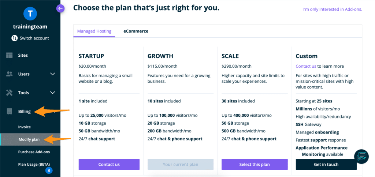Collapse sidebar with purple back arrow
Image resolution: width=375 pixels, height=177 pixels.
point(60,9)
